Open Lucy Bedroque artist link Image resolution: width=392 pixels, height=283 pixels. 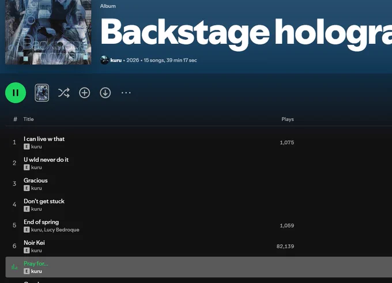(62, 230)
